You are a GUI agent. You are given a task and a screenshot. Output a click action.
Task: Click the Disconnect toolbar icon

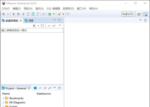23,14
